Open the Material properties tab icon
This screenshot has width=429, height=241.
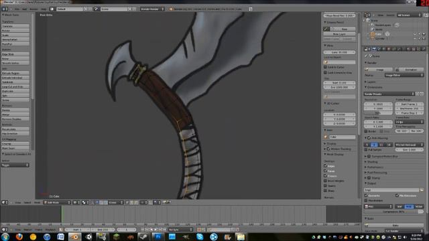pos(409,49)
